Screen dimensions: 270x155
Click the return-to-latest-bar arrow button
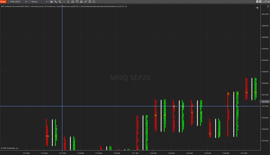click(x=257, y=8)
